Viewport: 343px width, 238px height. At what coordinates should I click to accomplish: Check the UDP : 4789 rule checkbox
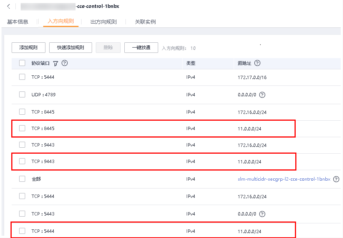[x=22, y=95]
